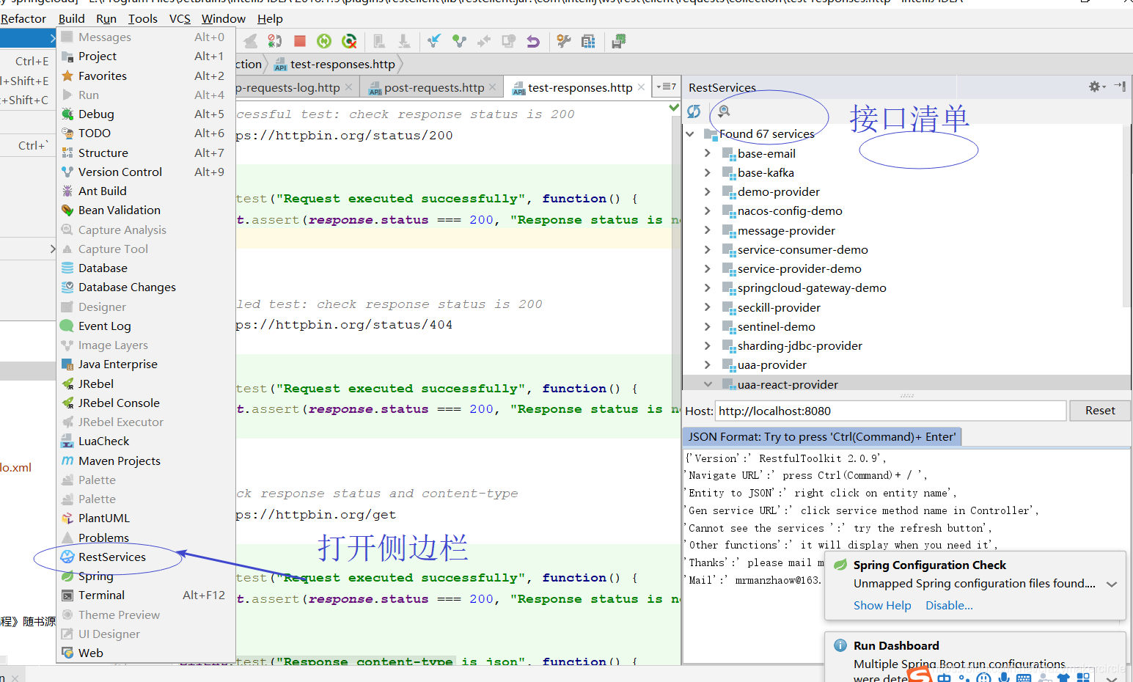
Task: Click the green circular rerun icon in the toolbar
Action: (x=324, y=41)
